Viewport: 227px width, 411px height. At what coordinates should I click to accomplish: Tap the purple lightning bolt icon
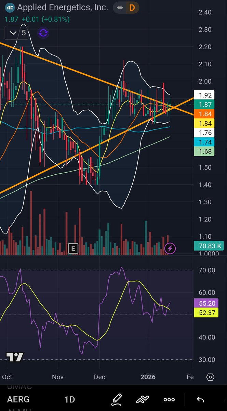click(x=171, y=248)
